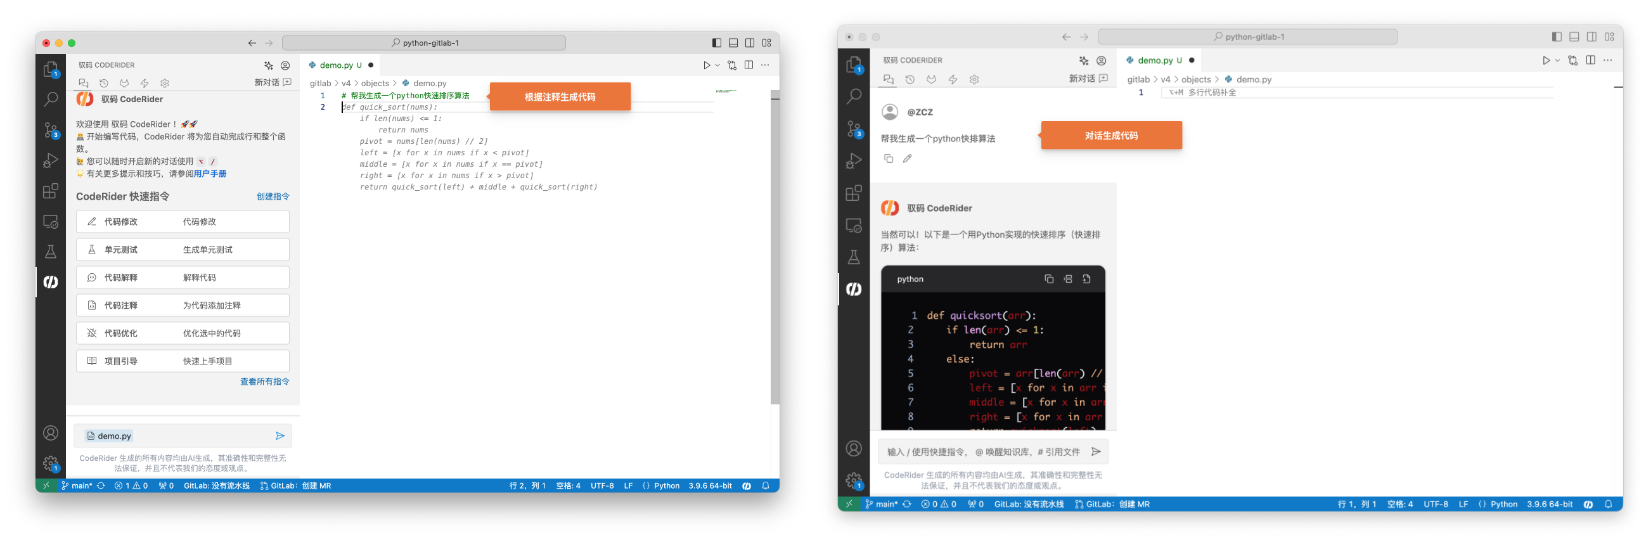Image resolution: width=1646 pixels, height=547 pixels.
Task: Click python-gitlab-1 search box in left window
Action: 423,43
